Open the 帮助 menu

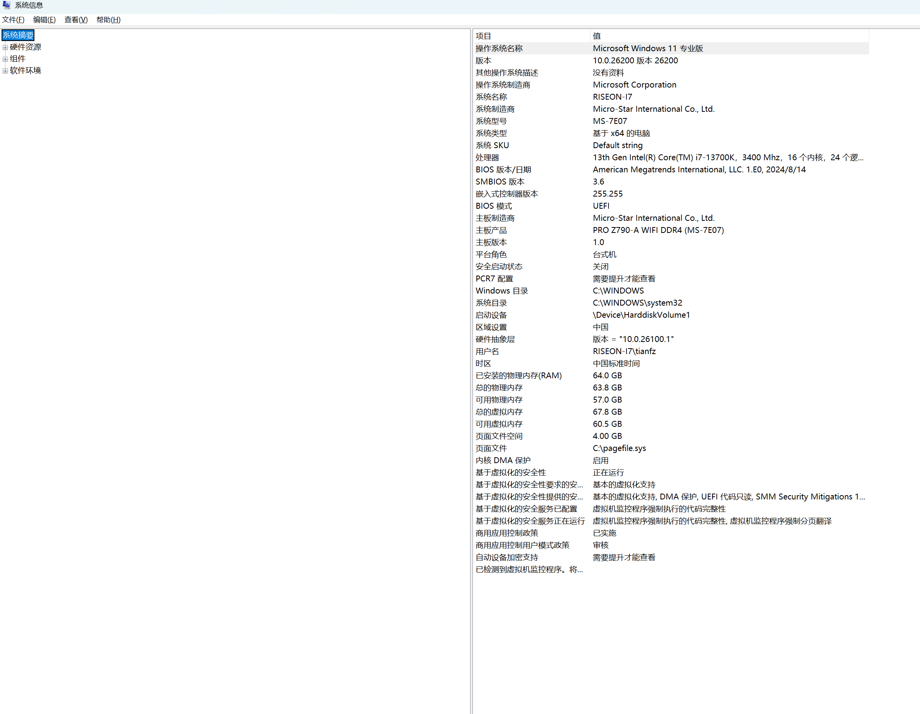(x=107, y=20)
